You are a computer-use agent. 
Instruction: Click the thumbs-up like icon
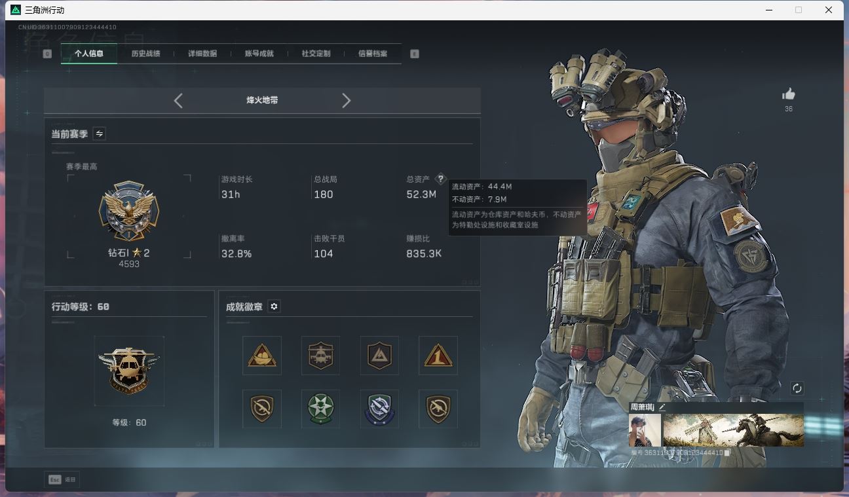pyautogui.click(x=788, y=94)
